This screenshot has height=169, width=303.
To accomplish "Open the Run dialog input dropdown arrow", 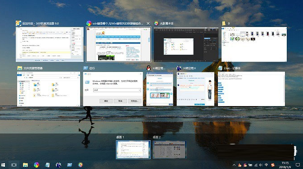I will tap(139, 90).
